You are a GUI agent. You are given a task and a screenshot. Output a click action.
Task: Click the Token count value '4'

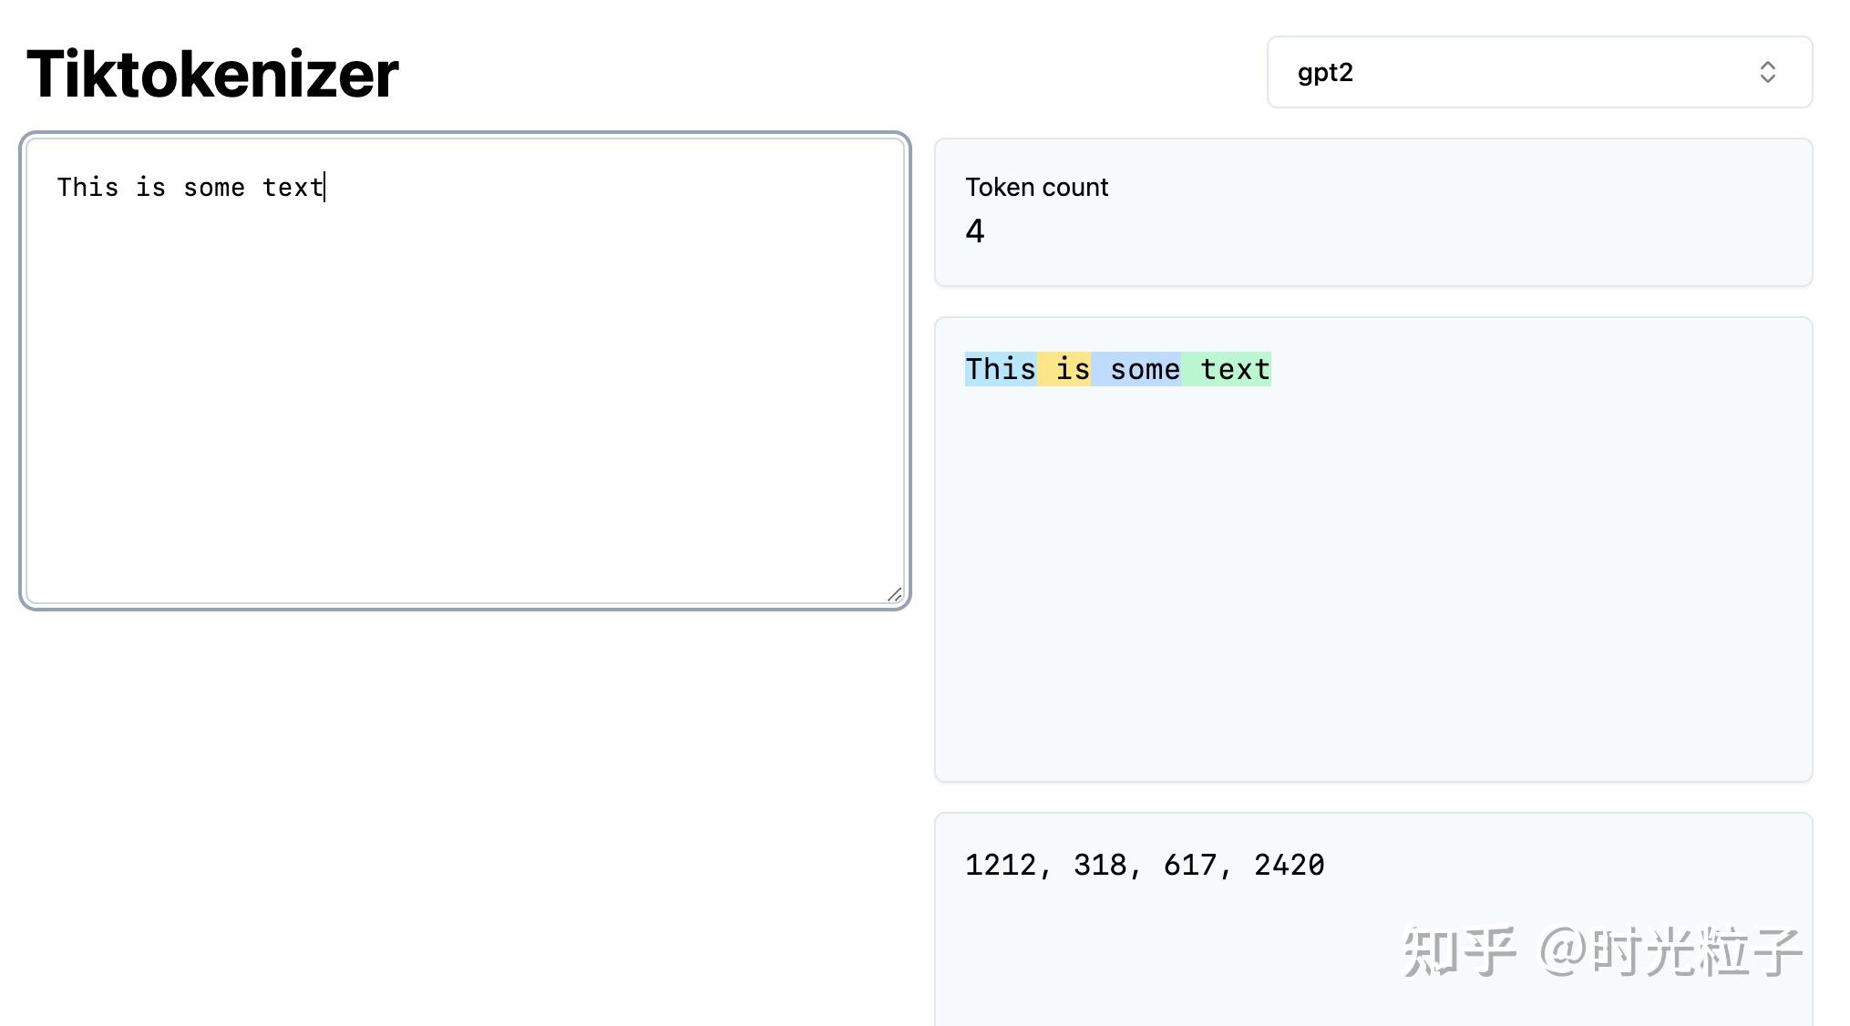pyautogui.click(x=974, y=231)
